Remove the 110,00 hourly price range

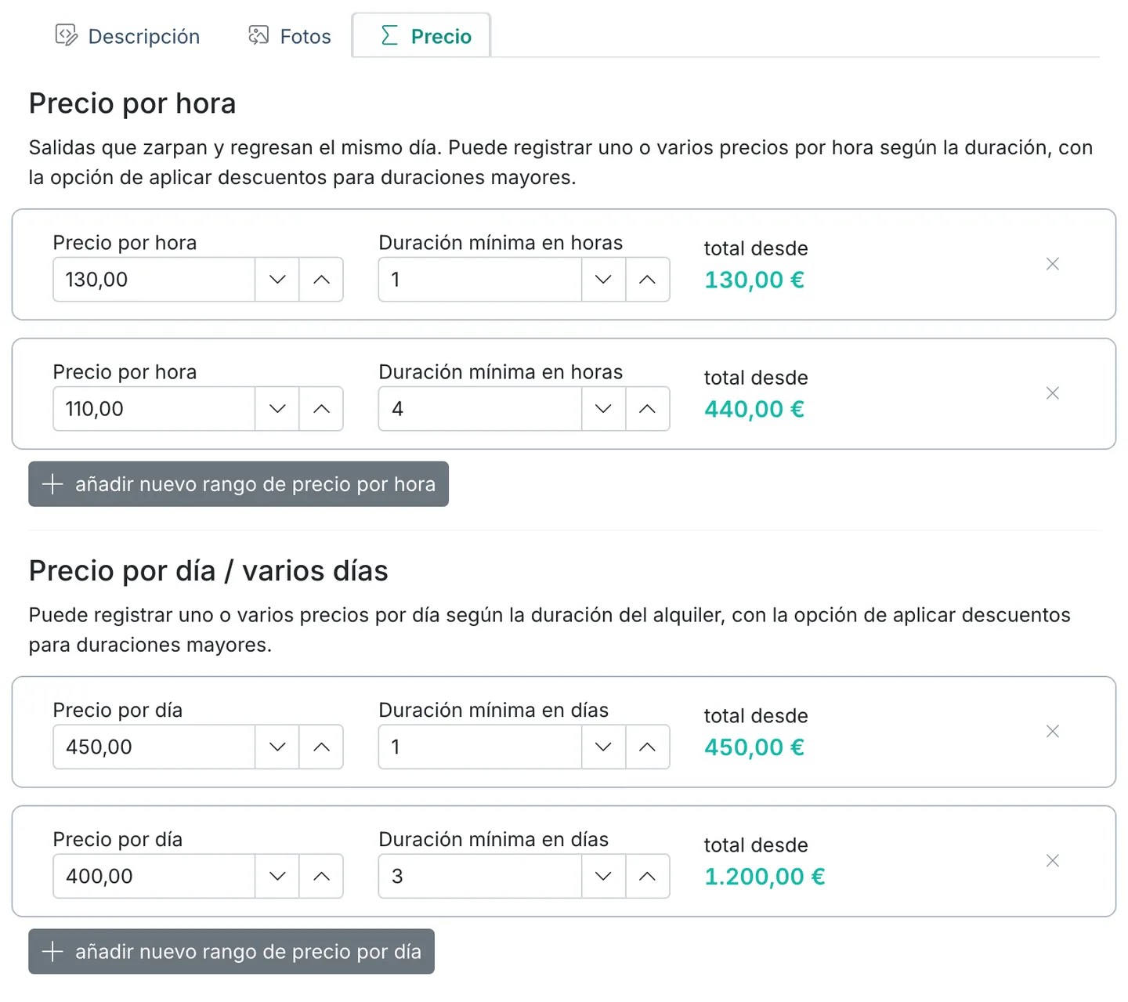point(1052,393)
